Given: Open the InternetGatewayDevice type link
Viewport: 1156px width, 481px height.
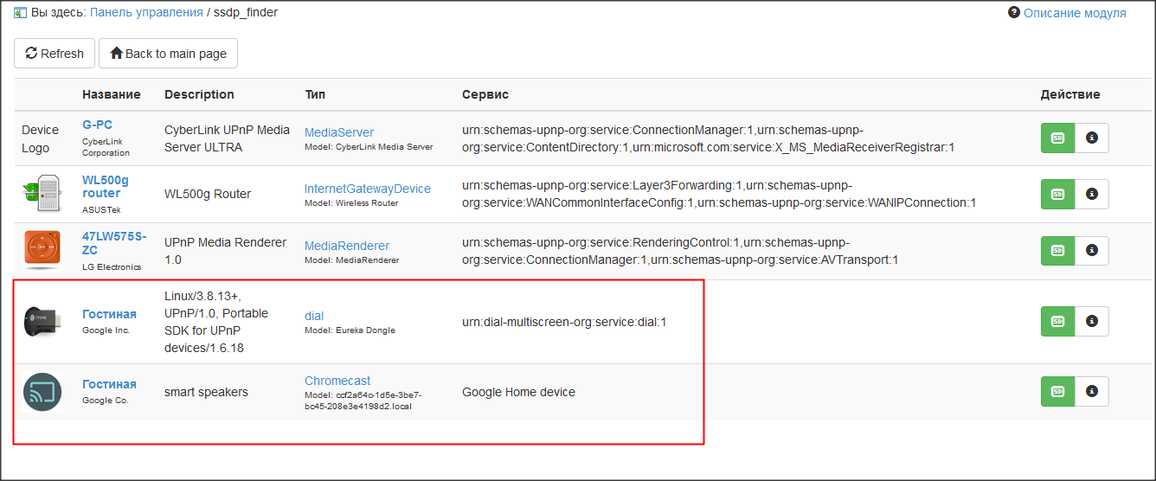Looking at the screenshot, I should pyautogui.click(x=367, y=189).
